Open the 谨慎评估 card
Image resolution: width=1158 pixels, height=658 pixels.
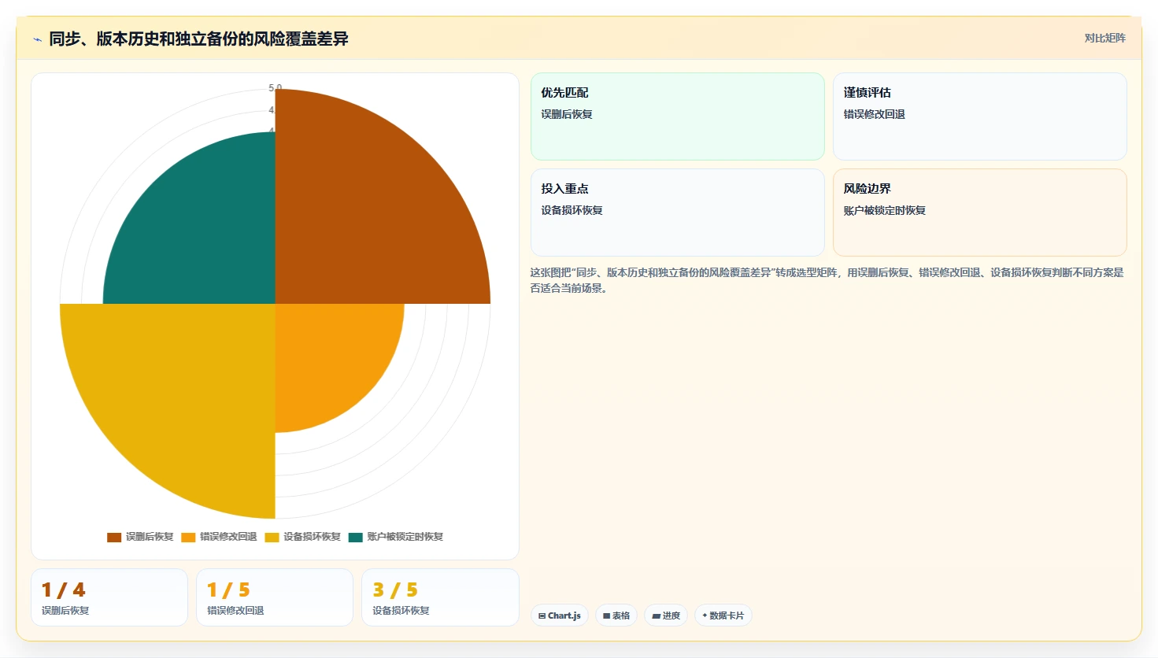(980, 116)
